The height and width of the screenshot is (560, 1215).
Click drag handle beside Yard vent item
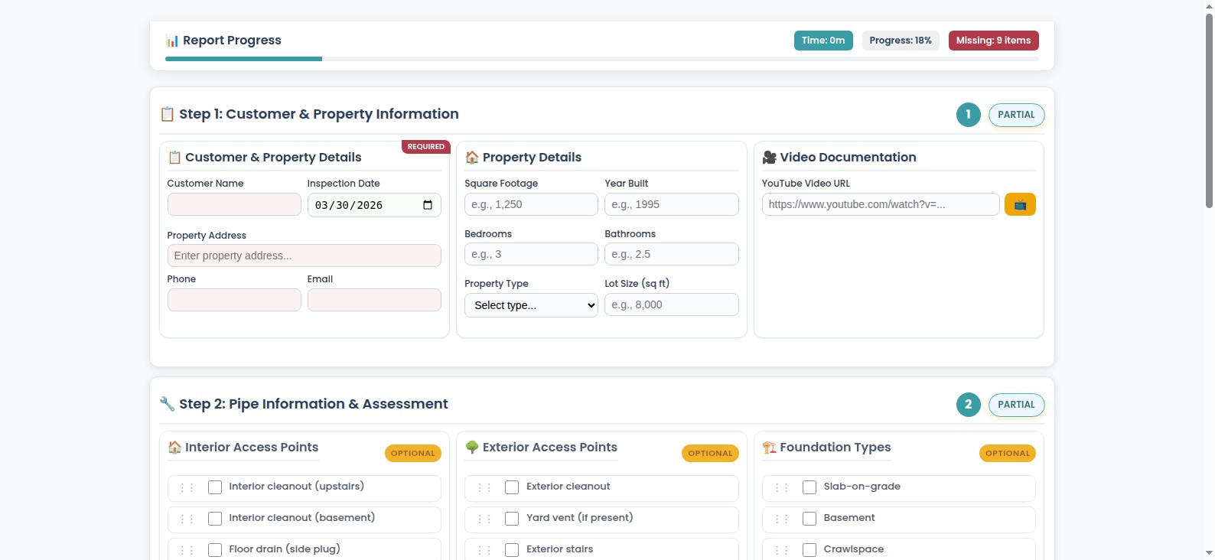[484, 519]
